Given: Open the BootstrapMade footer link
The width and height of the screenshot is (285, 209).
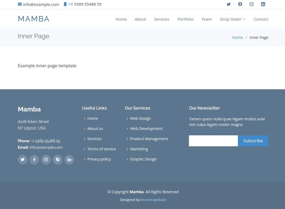Looking at the screenshot, I should click(153, 200).
